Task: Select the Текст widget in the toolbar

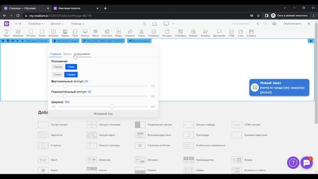Action: pyautogui.click(x=6, y=33)
